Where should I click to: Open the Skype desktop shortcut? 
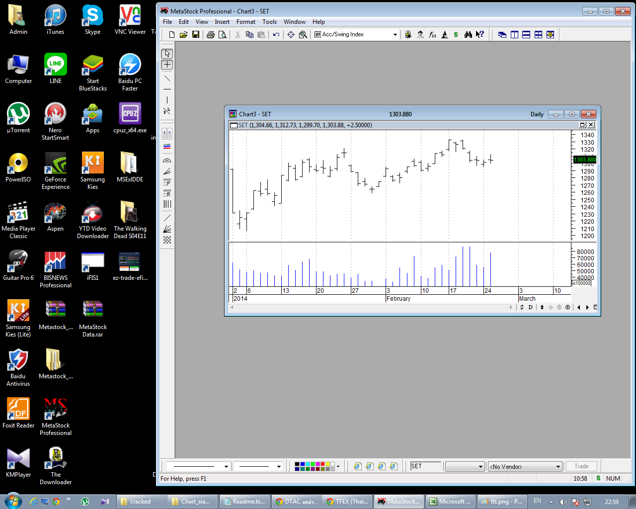(92, 20)
